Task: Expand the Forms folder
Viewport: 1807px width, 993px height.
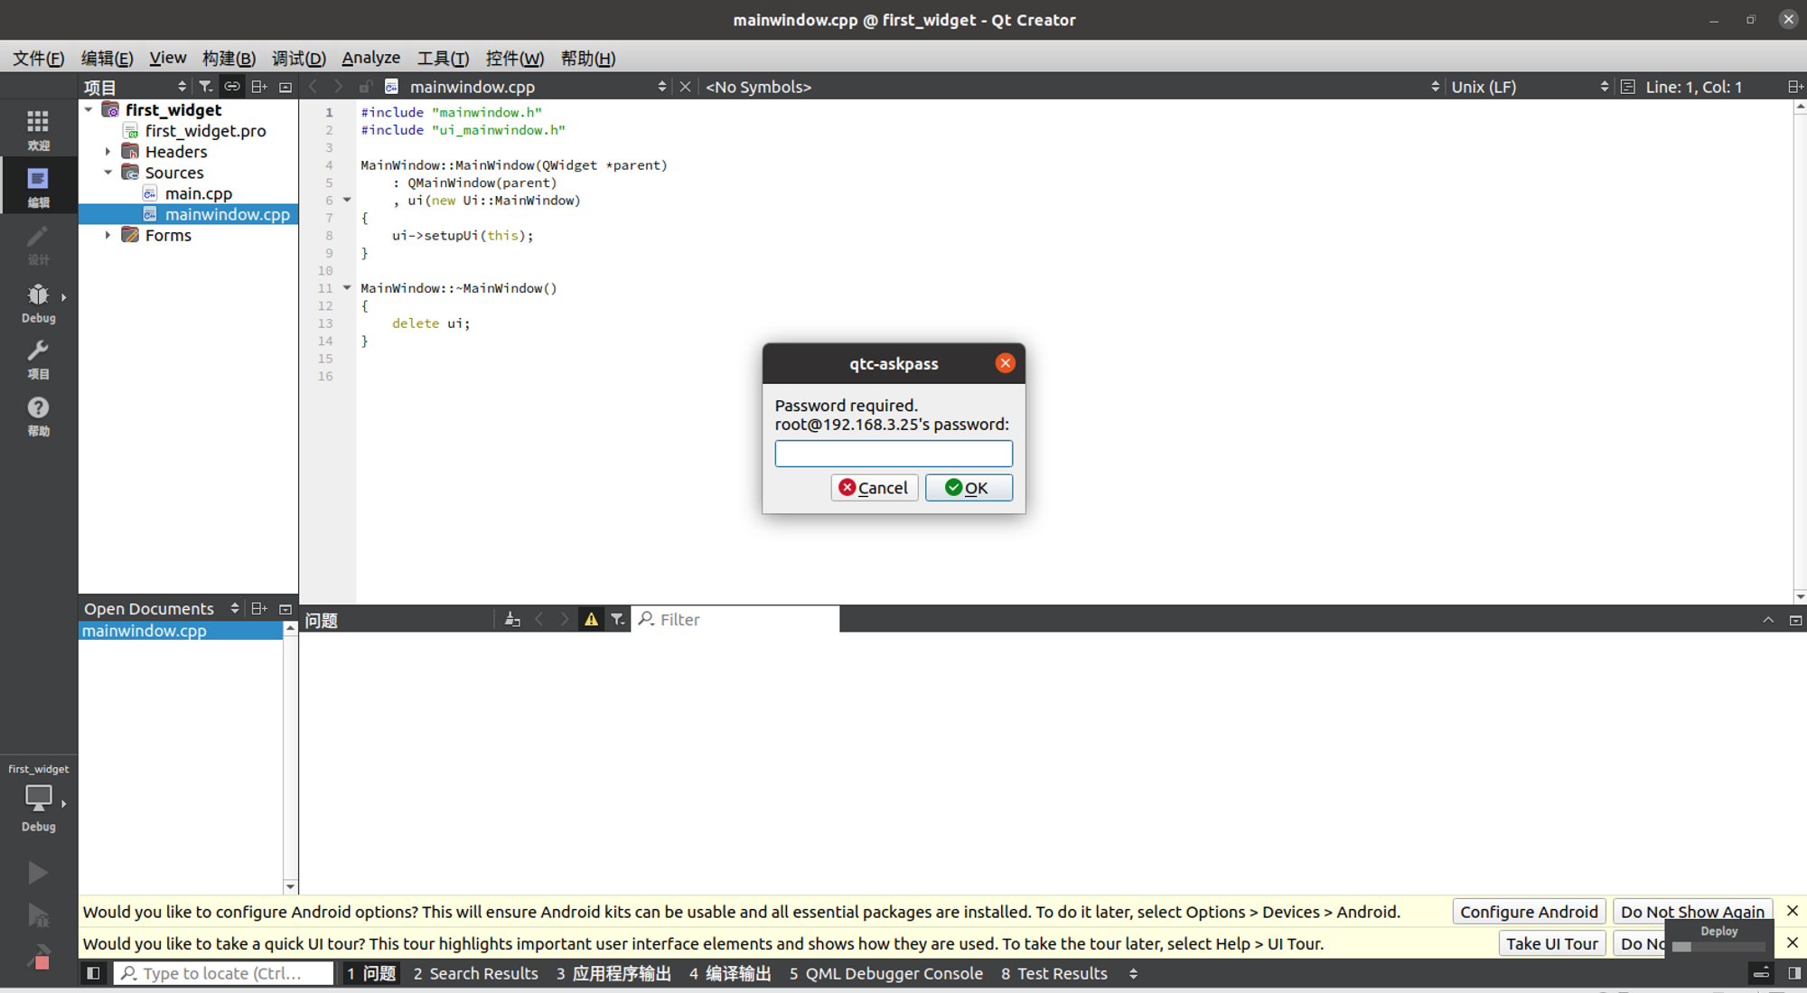Action: [108, 235]
